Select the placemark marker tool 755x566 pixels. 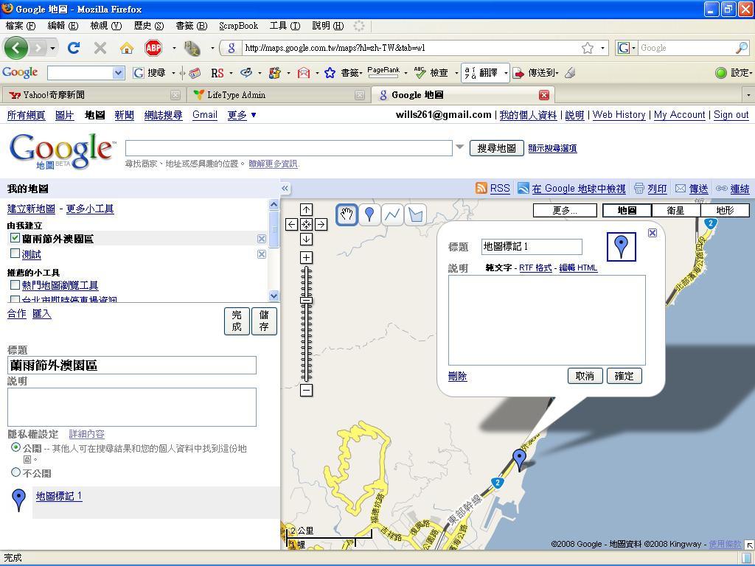pyautogui.click(x=369, y=214)
